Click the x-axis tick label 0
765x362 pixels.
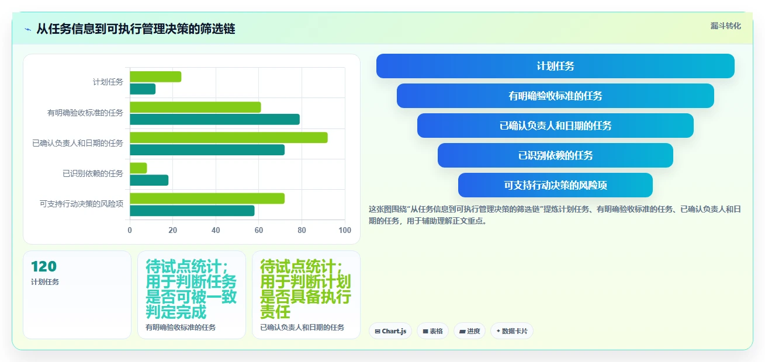[x=130, y=230]
